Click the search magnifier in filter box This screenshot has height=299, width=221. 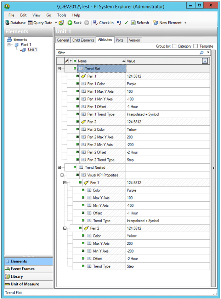(x=202, y=53)
